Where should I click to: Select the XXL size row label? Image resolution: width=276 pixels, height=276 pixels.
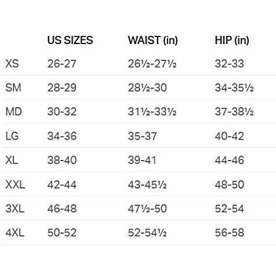[15, 184]
